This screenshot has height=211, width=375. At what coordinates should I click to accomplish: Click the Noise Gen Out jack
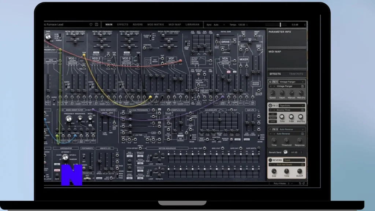point(114,123)
